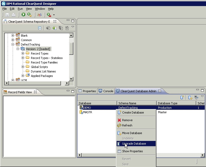Click the Applied Packages folder icon

[28, 75]
